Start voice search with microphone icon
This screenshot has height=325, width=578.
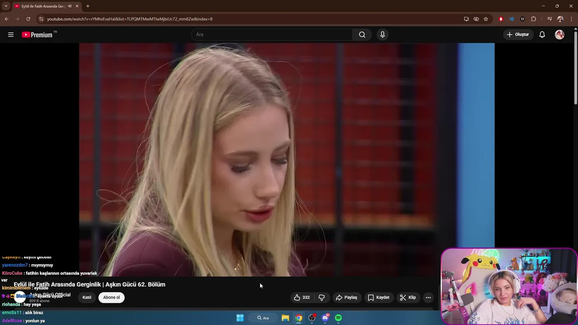pyautogui.click(x=382, y=35)
